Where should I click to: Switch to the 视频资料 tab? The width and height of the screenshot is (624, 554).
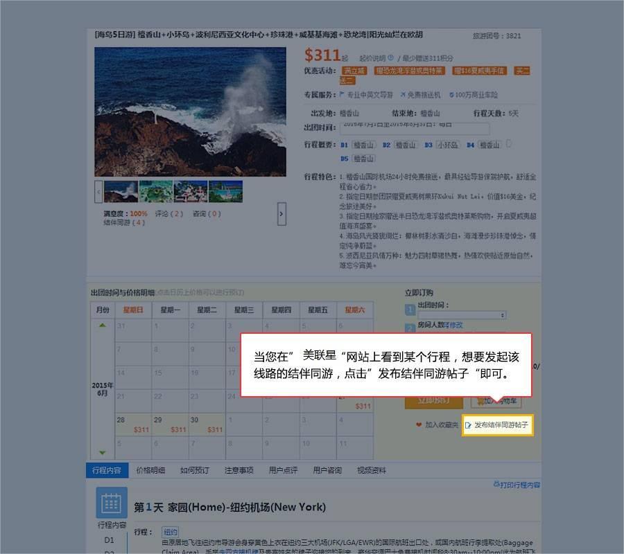pos(372,470)
